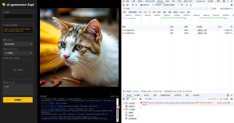
Task: Open network panel settings gear icon
Action: 232,5
